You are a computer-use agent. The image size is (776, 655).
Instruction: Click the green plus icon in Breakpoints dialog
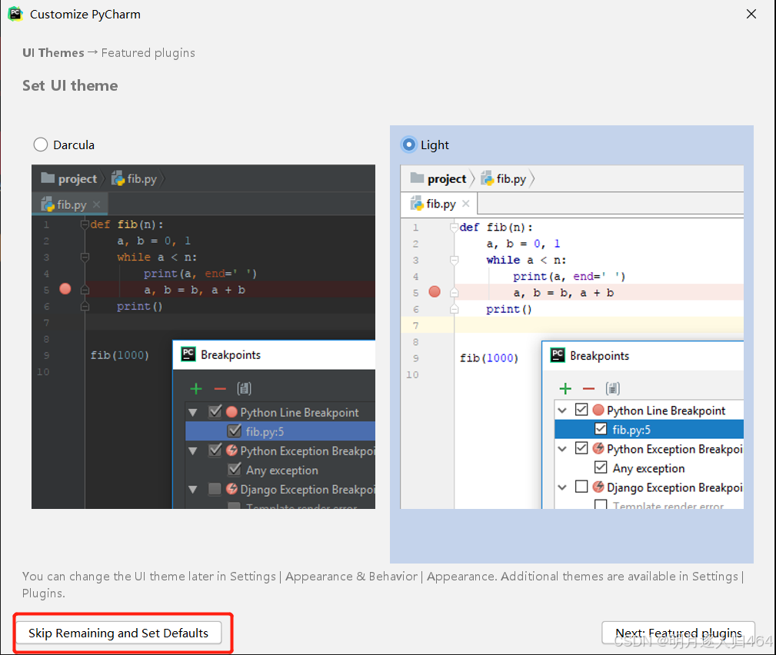coord(566,387)
